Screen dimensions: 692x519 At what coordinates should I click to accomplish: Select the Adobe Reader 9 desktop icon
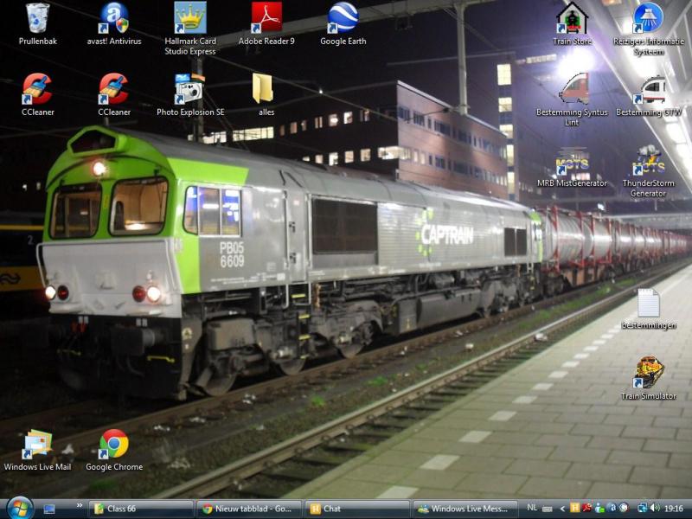tap(266, 24)
